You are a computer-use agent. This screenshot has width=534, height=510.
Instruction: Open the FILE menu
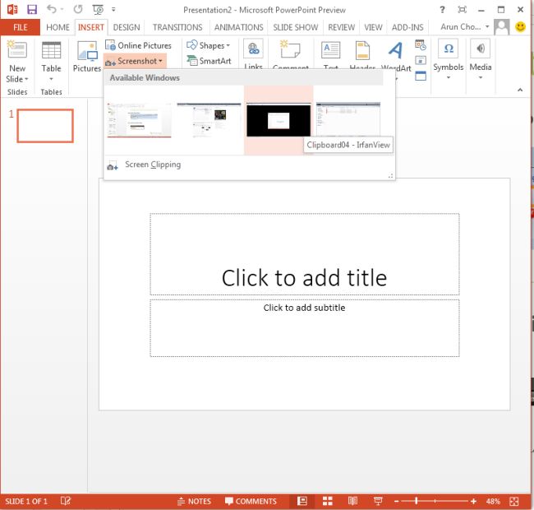(20, 27)
